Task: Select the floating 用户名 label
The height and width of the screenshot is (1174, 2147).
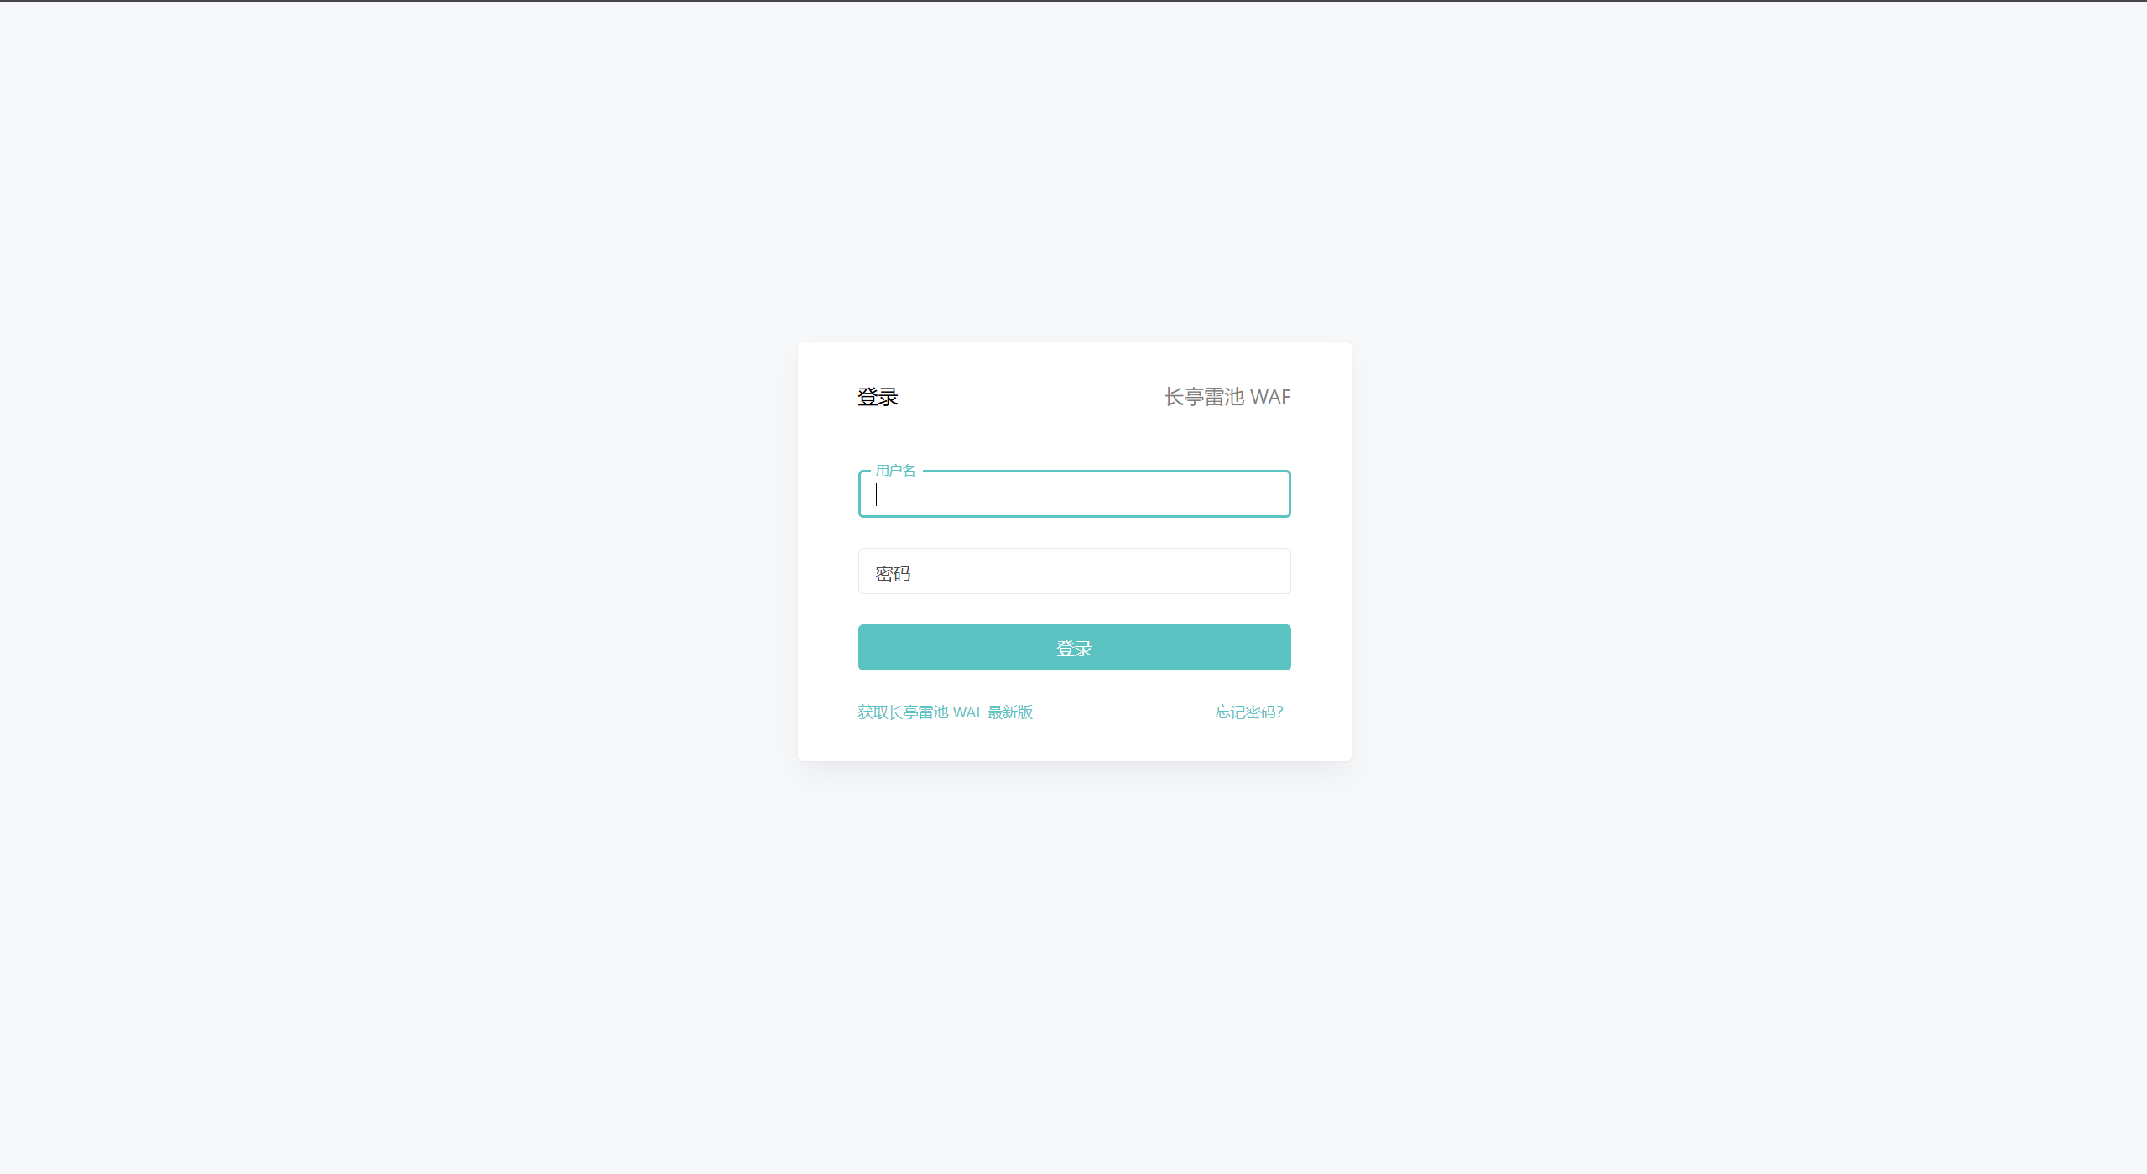Action: (x=895, y=471)
